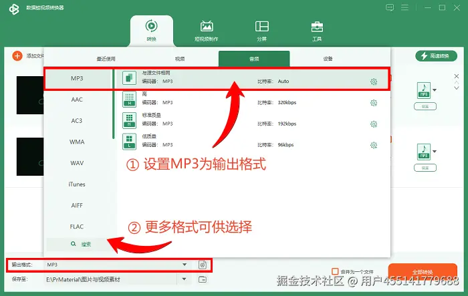Viewport: 468px width, 296px height.
Task: Open settings gear for Auto bitrate preset
Action: point(374,82)
